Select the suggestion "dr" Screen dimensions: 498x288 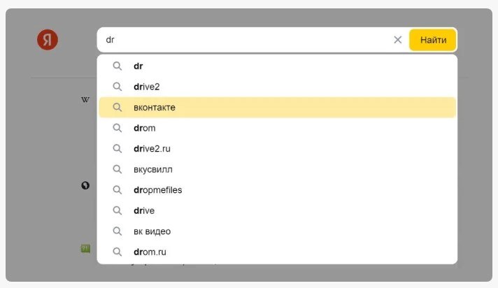(x=277, y=66)
